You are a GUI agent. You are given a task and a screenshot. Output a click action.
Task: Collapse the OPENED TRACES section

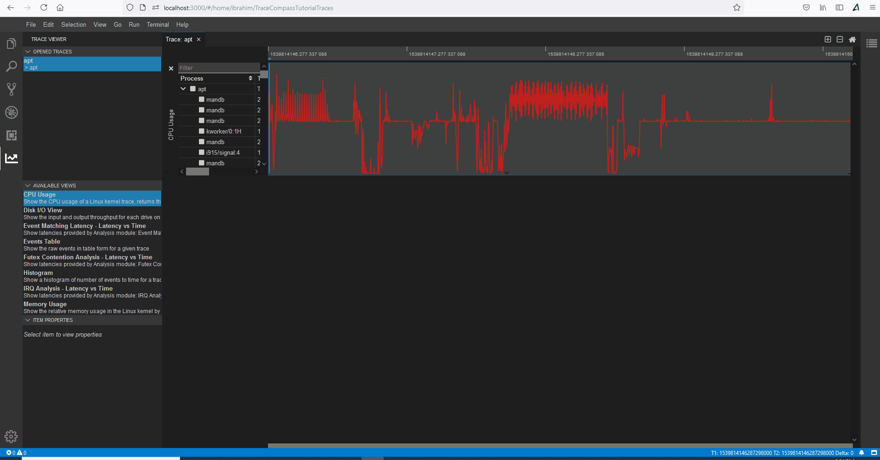28,51
